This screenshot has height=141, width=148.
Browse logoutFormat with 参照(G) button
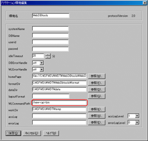(x=97, y=96)
